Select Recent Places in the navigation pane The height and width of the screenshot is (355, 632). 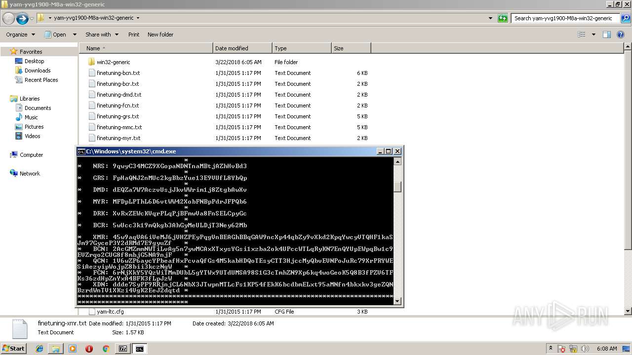click(41, 80)
